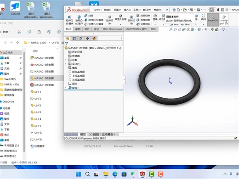This screenshot has width=239, height=179.
Task: Expand the 旋转1 feature node
Action: (66, 88)
